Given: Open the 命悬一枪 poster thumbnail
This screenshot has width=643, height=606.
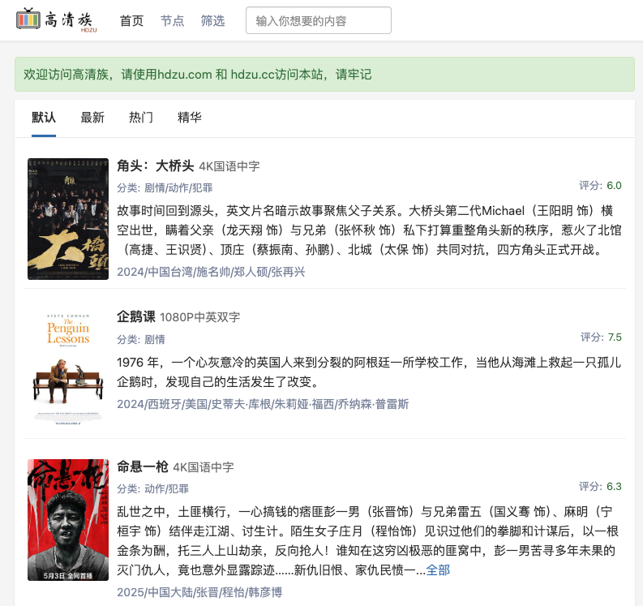Looking at the screenshot, I should (68, 518).
